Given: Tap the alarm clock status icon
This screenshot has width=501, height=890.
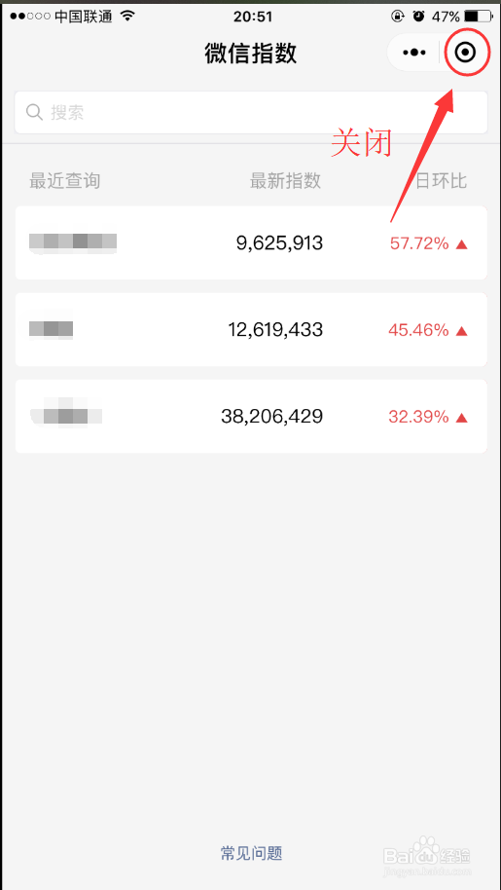Looking at the screenshot, I should [419, 16].
